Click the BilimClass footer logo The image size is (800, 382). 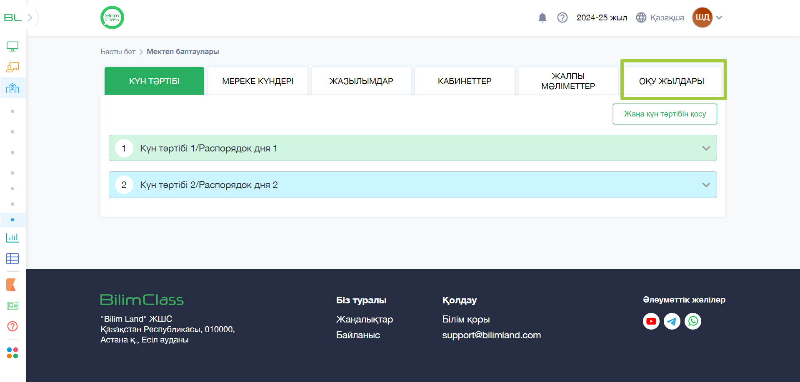[x=142, y=300]
